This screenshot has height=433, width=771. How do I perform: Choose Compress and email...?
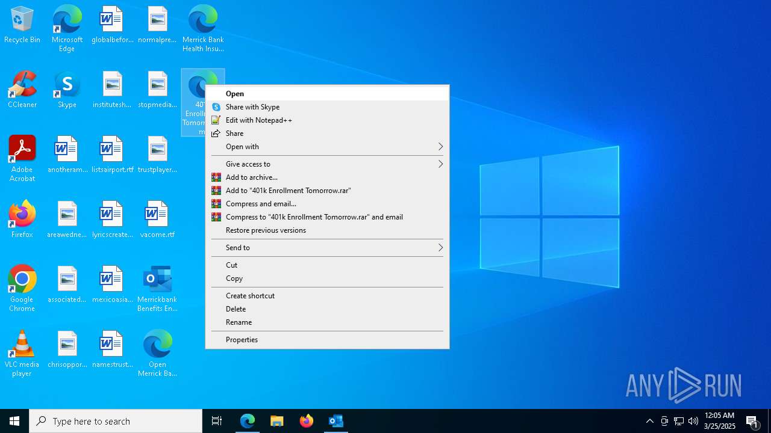pos(327,204)
